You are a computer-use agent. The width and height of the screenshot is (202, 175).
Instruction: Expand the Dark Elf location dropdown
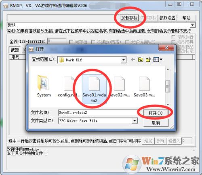(123, 60)
